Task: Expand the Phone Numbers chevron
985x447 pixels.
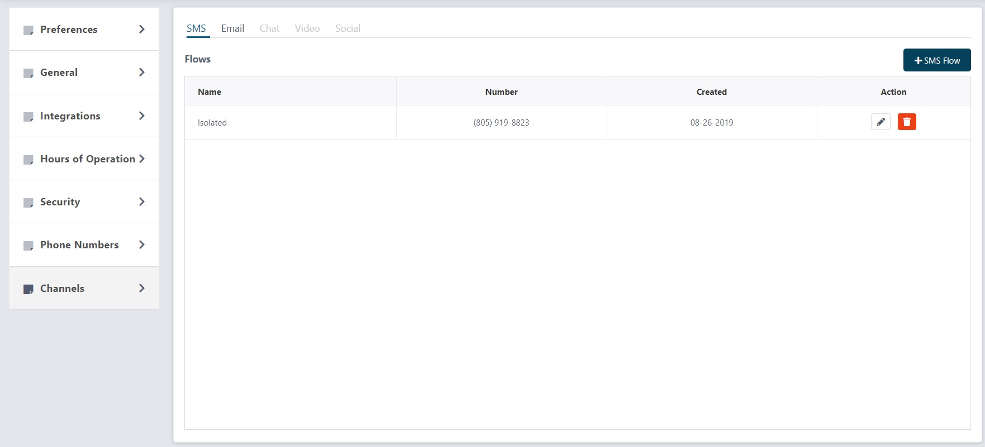Action: coord(142,244)
